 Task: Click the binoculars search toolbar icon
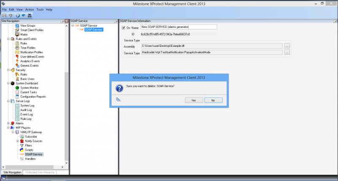click(x=30, y=16)
